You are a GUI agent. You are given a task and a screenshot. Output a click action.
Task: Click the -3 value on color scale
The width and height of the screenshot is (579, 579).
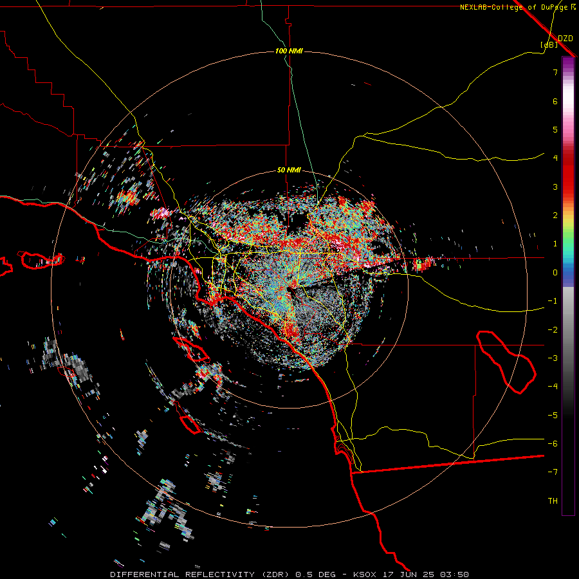(x=553, y=358)
